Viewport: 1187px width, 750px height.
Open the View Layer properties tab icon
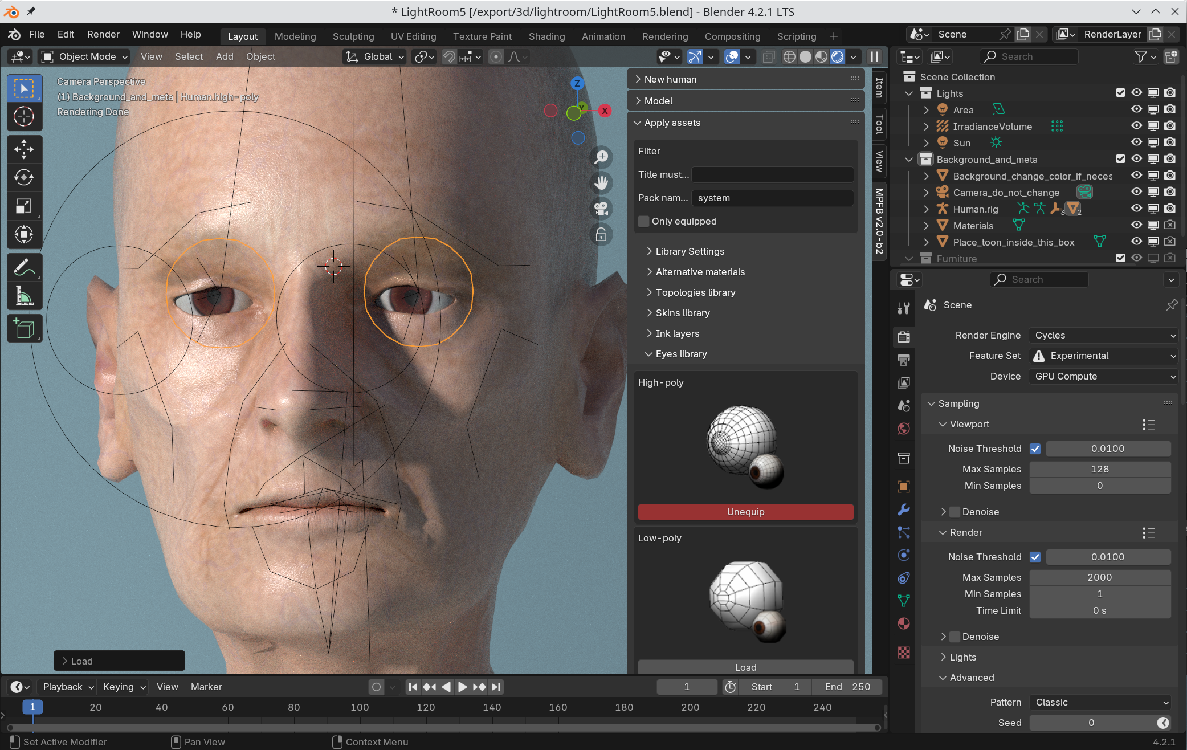click(x=904, y=382)
